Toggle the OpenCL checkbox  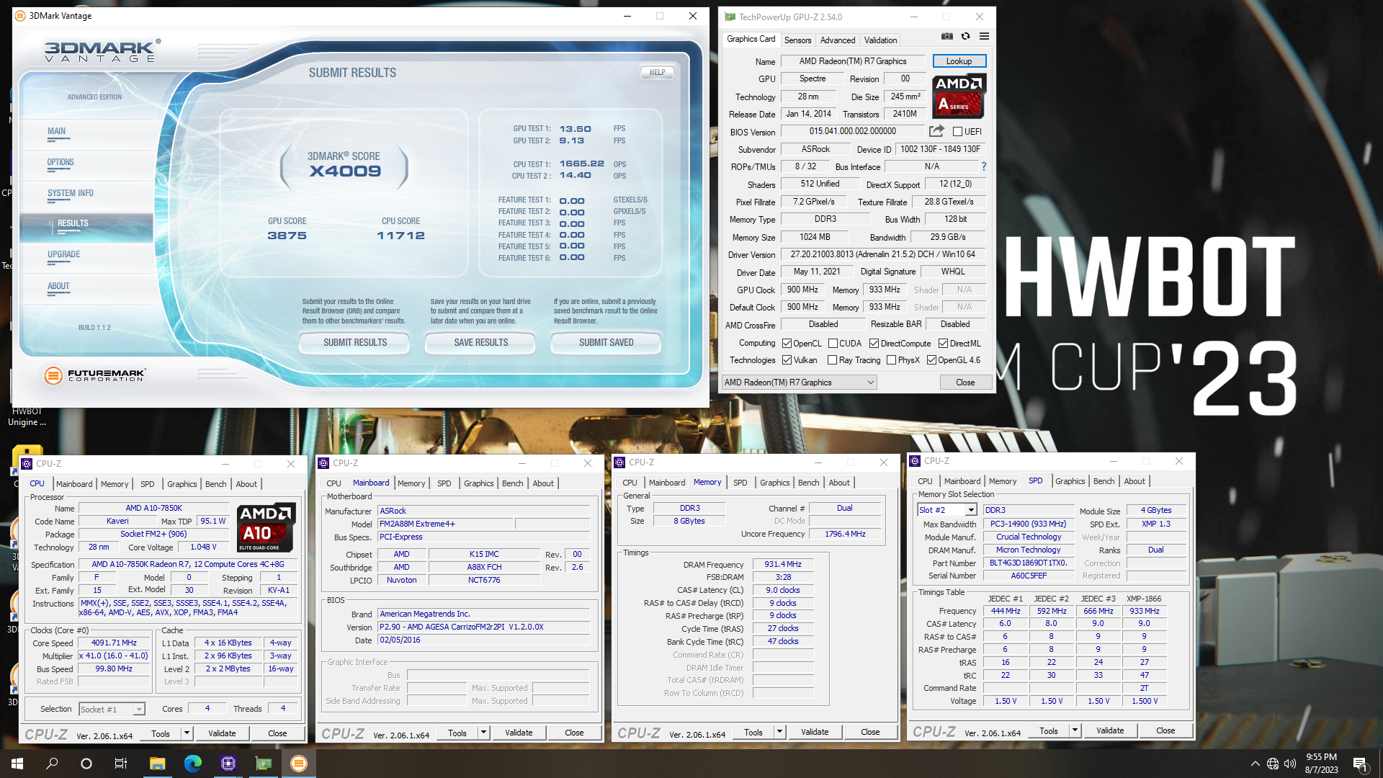point(787,344)
